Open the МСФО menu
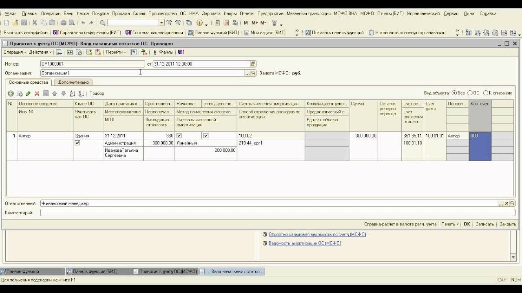This screenshot has width=522, height=293. pos(367,13)
